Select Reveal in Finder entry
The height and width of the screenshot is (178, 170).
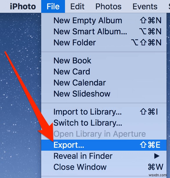coord(104,156)
